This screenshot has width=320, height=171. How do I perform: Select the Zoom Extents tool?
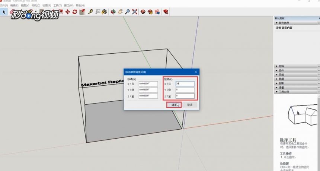(x=135, y=12)
